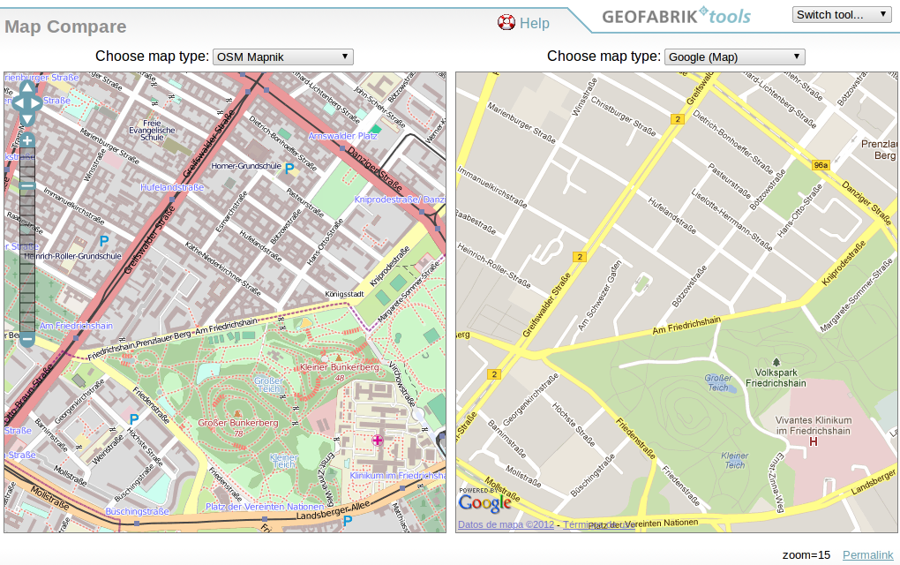The width and height of the screenshot is (900, 565).
Task: Zoom in with the plus button
Action: [27, 140]
